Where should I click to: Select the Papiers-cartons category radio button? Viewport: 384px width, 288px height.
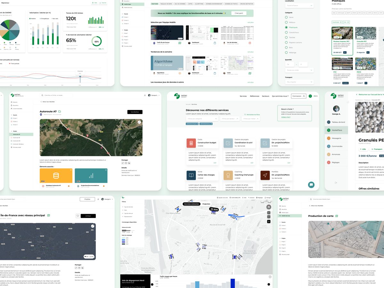(x=286, y=43)
